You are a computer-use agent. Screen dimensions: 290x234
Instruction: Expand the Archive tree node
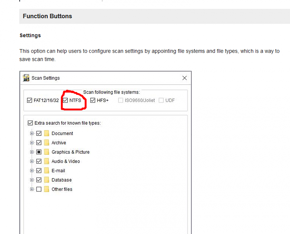point(32,143)
